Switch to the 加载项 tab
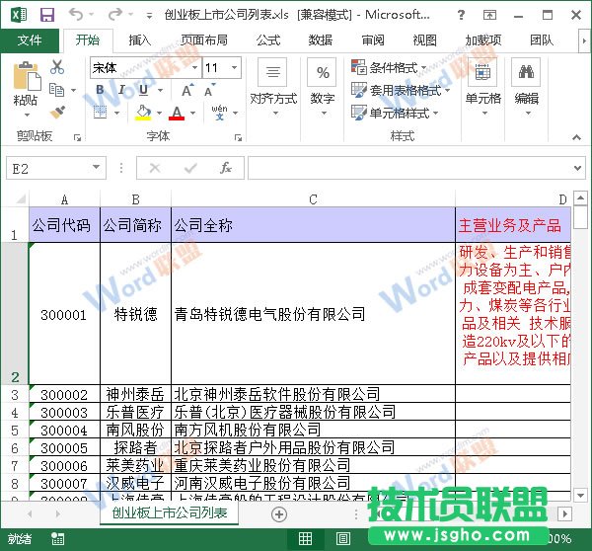This screenshot has width=592, height=551. point(483,40)
